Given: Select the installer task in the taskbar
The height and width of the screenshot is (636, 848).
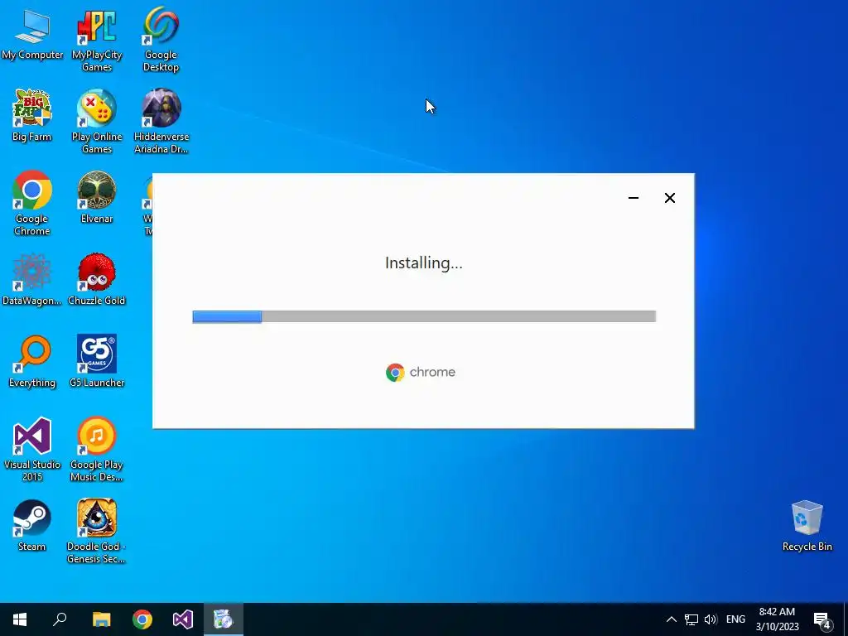Looking at the screenshot, I should [224, 619].
